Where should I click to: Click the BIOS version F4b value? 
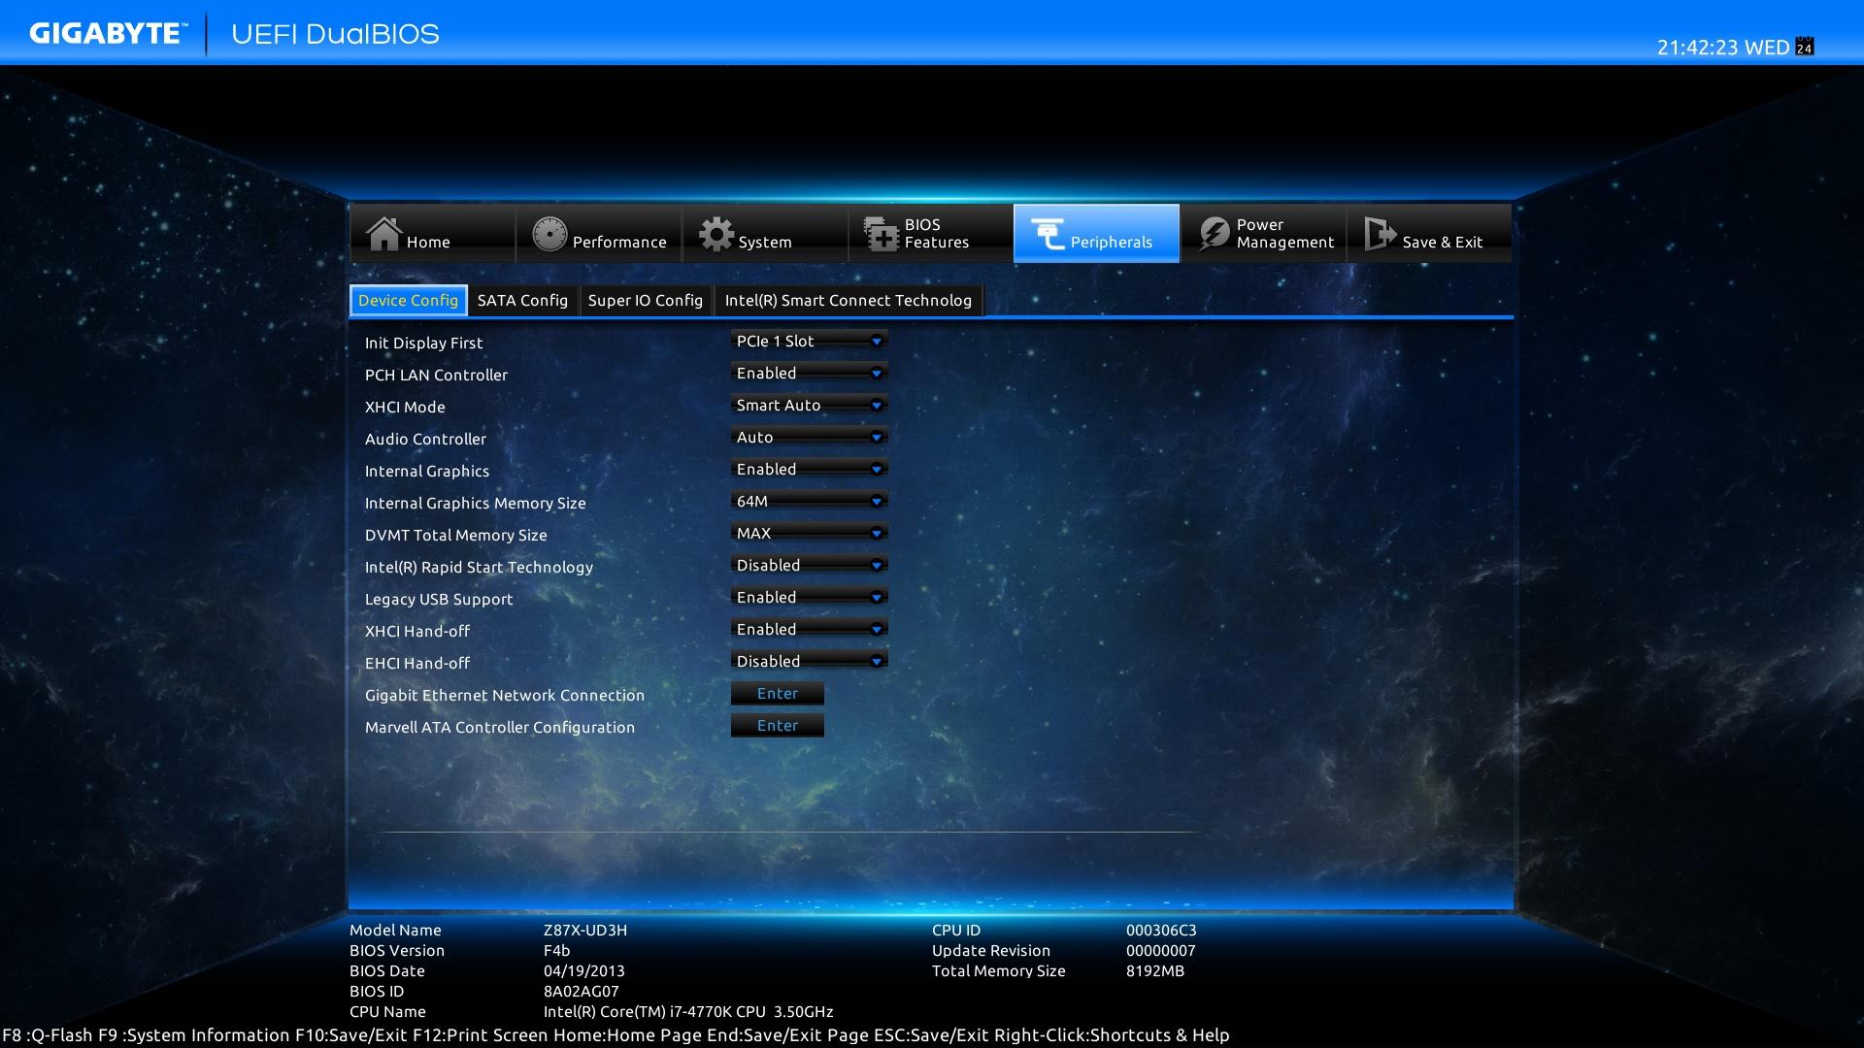point(557,950)
